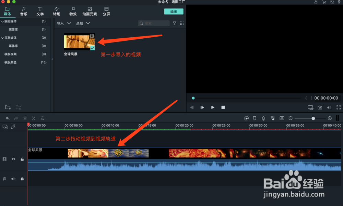Screen dimensions: 343x206
Task: Record a voiceover with the microphone
Action: 263,118
